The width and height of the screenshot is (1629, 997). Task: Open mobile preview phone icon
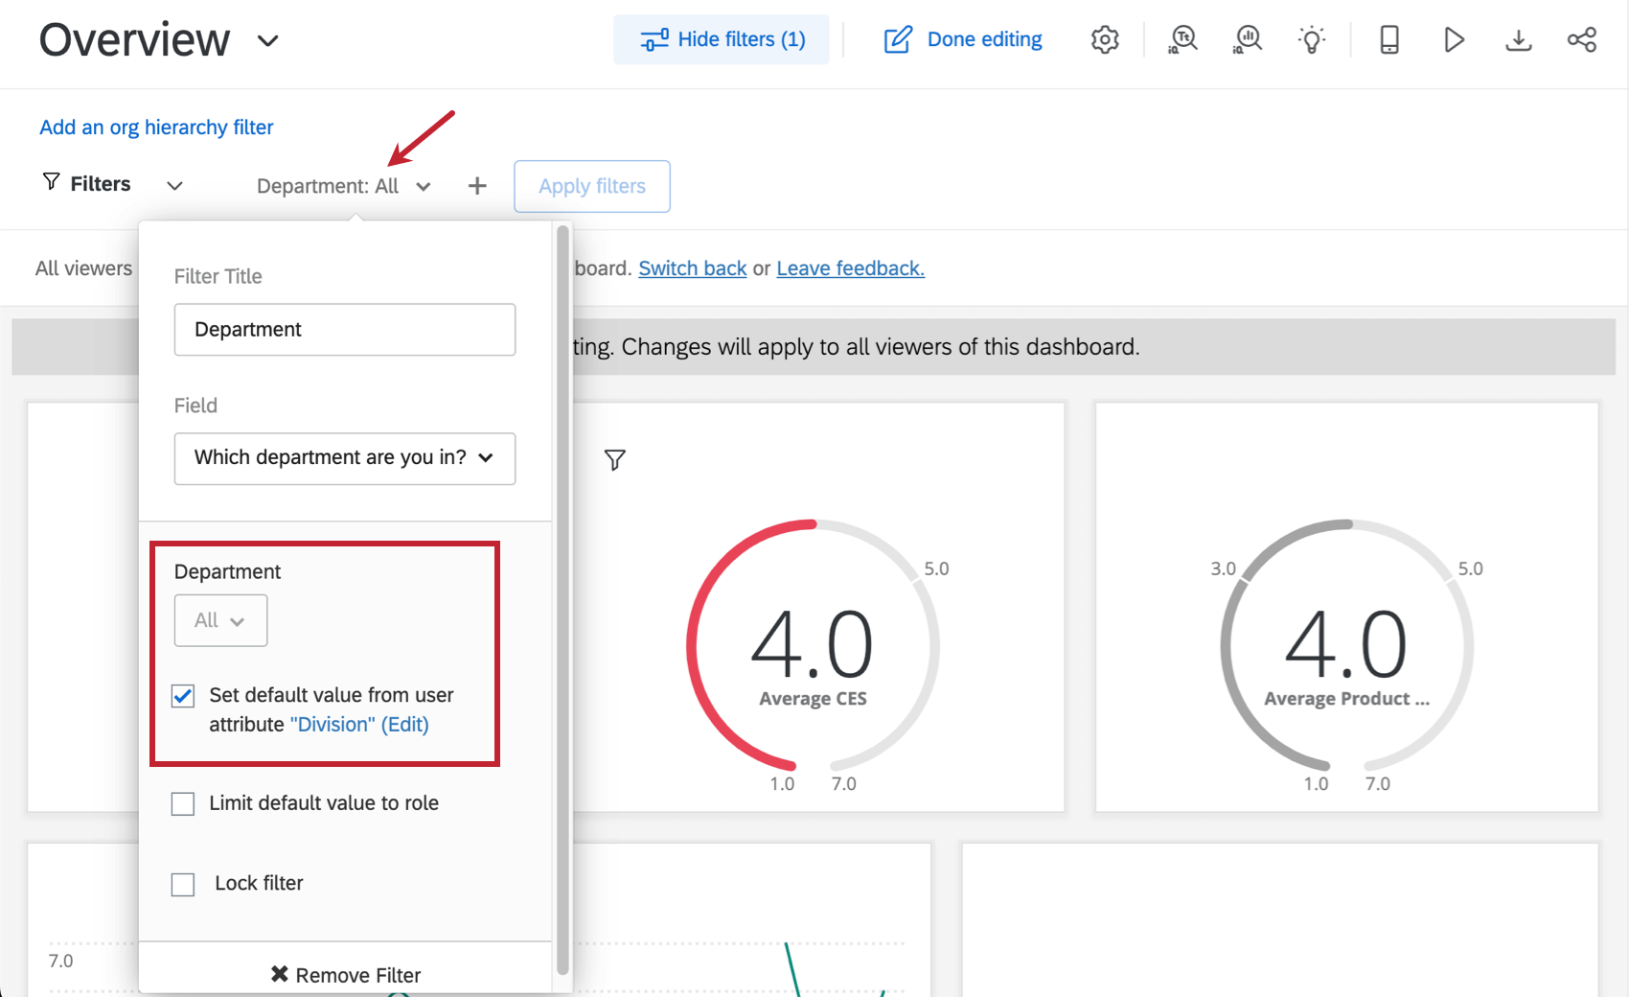(1388, 39)
